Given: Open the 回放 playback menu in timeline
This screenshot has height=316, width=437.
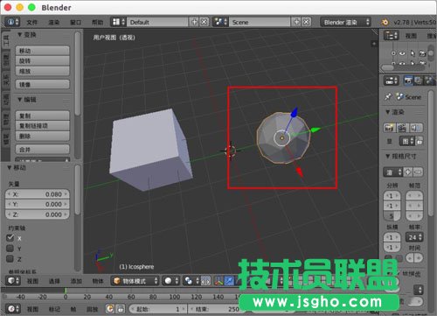Looking at the screenshot, I should coord(92,309).
